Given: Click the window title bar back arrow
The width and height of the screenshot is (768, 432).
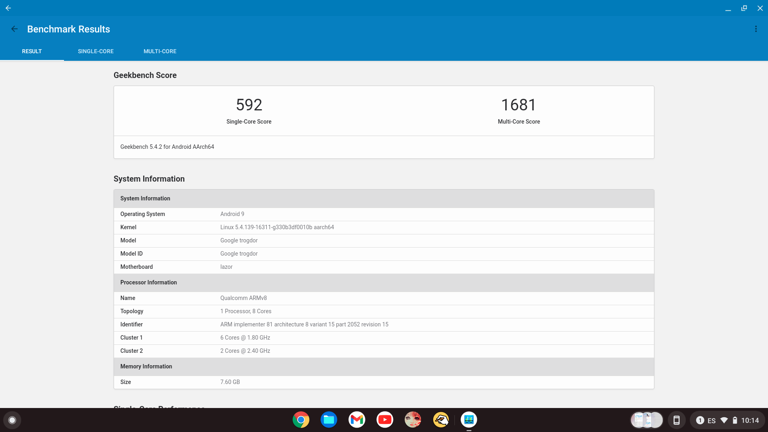Looking at the screenshot, I should 8,8.
